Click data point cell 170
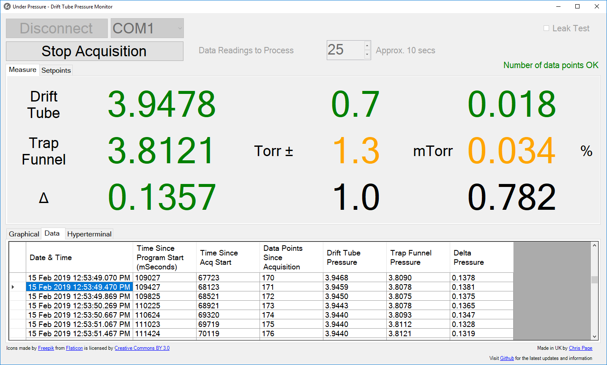The image size is (607, 365). (x=292, y=277)
